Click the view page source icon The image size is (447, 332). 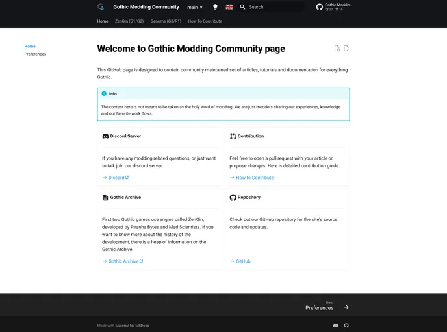coord(337,49)
